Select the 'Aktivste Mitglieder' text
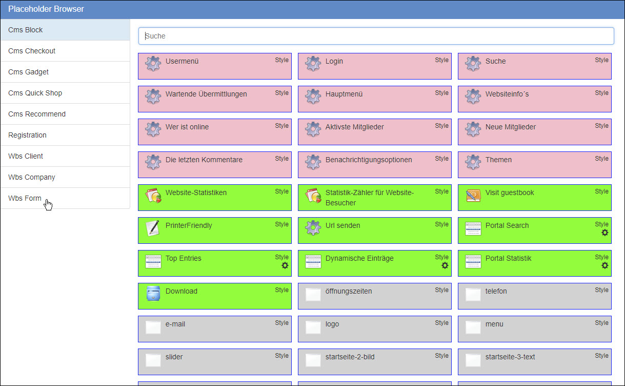The image size is (625, 386). [x=355, y=127]
